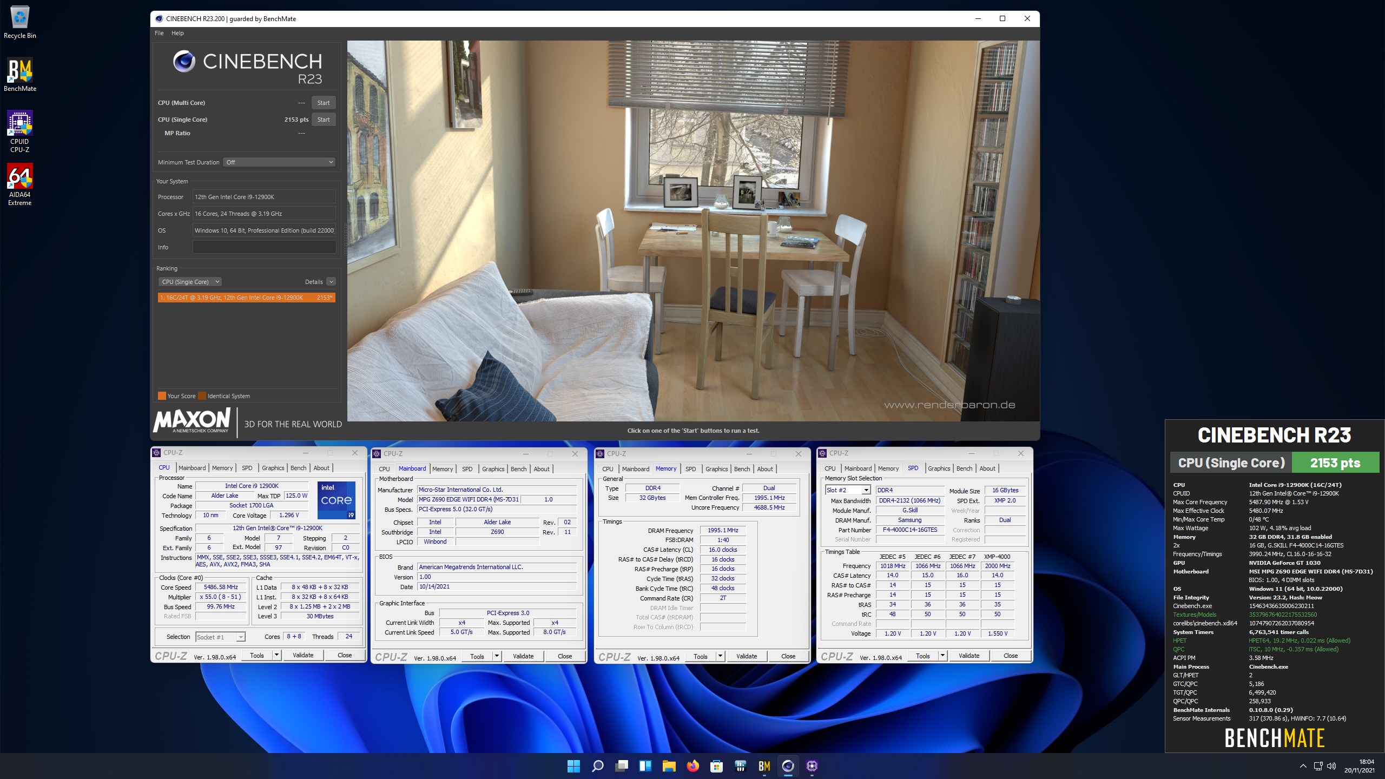Click the Your Score orange legend
1385x779 pixels.
(x=177, y=396)
